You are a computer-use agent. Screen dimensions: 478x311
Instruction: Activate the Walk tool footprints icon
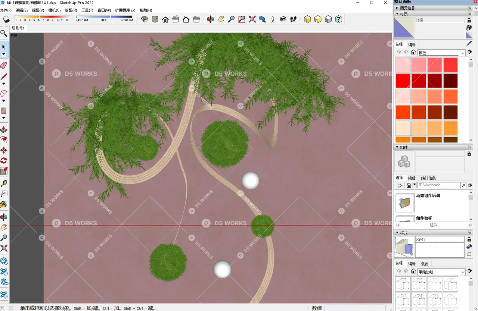[294, 19]
